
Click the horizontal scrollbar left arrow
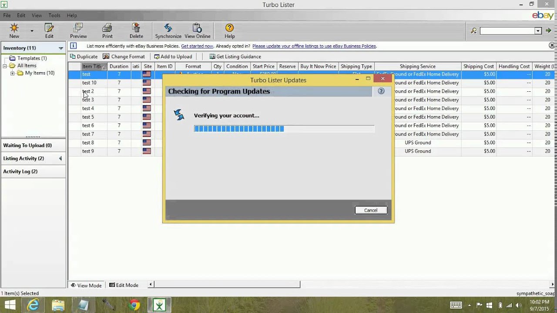(151, 285)
